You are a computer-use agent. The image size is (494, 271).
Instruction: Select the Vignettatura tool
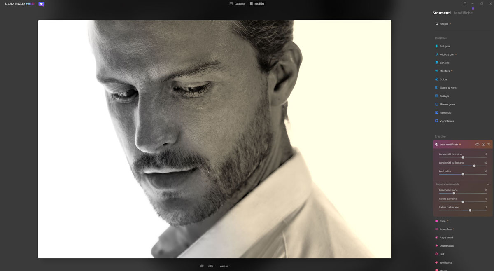tap(446, 121)
